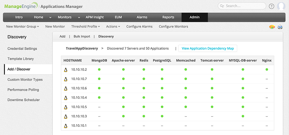Screen dimensions: 289x135
Task: Click hostname 10.10.10.2
Action: click(x=79, y=70)
